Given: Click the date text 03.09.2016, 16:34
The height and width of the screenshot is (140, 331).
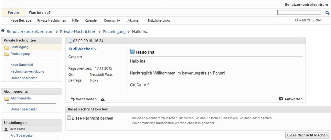Looking at the screenshot, I should tap(88, 41).
